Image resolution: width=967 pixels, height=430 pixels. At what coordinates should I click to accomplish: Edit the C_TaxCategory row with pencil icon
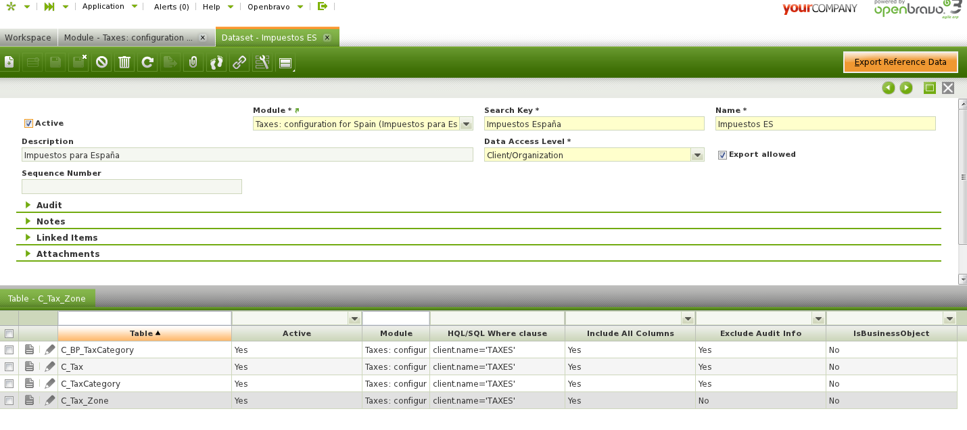(x=49, y=383)
